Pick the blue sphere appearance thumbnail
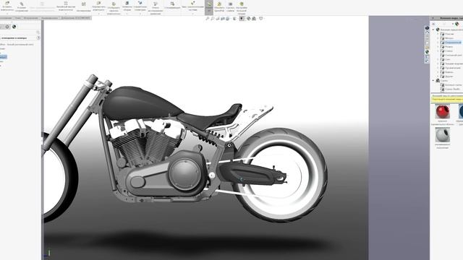This screenshot has height=260, width=463. 460,112
